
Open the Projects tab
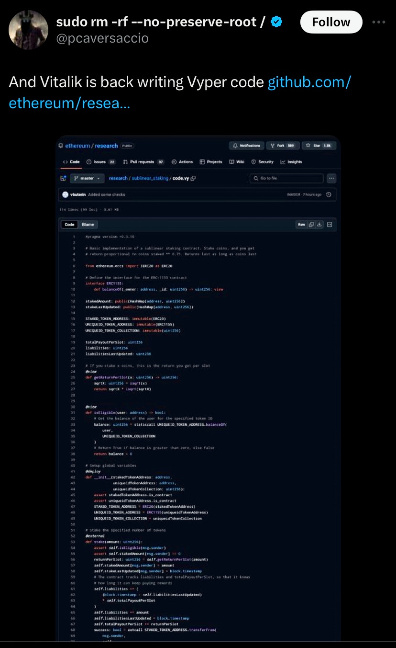(x=211, y=162)
